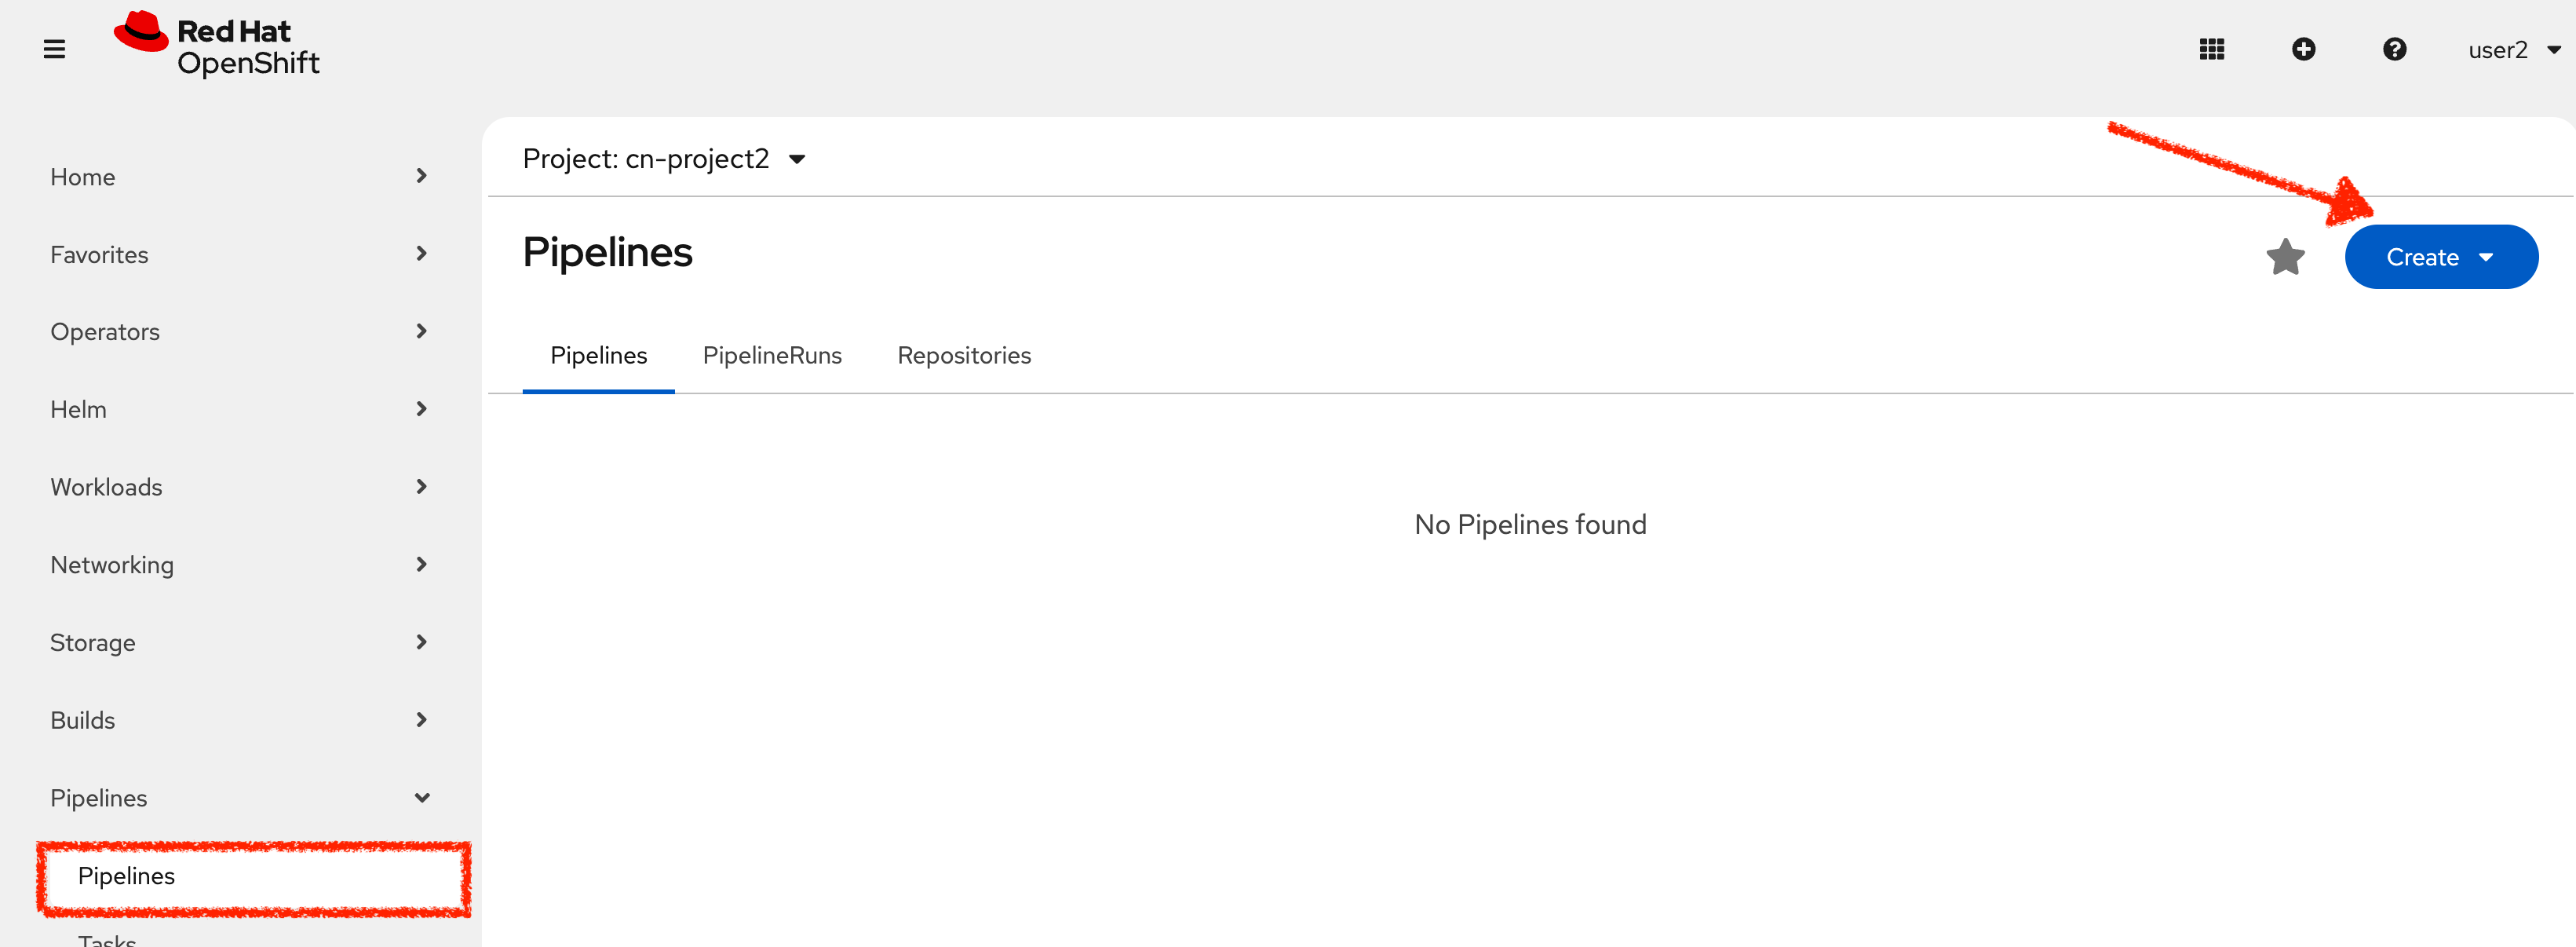This screenshot has width=2576, height=947.
Task: Expand the Networking chevron
Action: tap(421, 564)
